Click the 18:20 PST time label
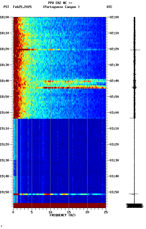The width and height of the screenshot is (146, 229). 4,49
